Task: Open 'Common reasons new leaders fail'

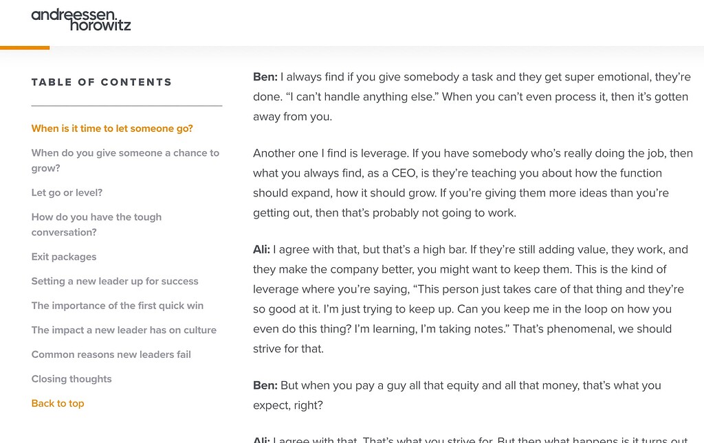Action: (111, 354)
